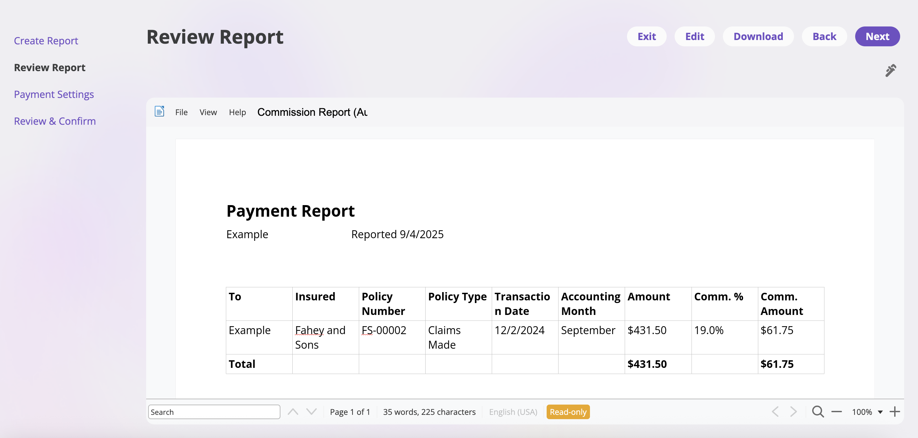Screen dimensions: 918x438
Task: Click the Download button
Action: click(758, 36)
